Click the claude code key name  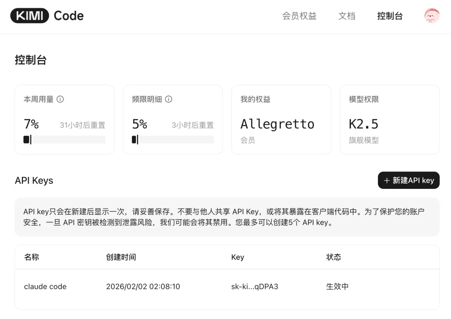(45, 286)
